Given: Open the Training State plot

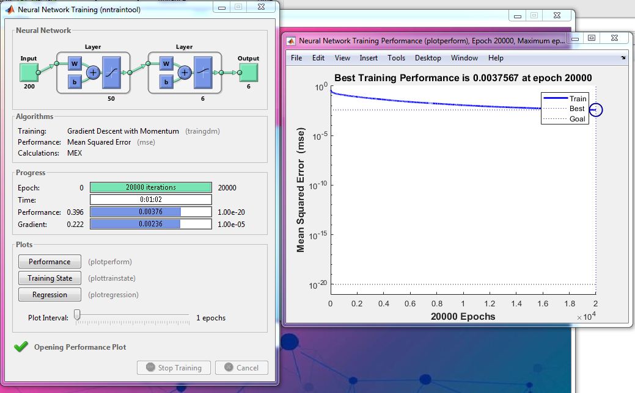Looking at the screenshot, I should point(50,278).
